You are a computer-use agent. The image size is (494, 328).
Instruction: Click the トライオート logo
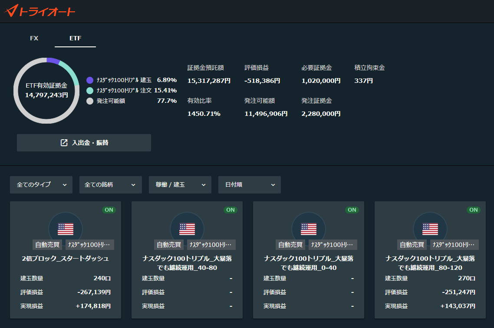point(40,11)
